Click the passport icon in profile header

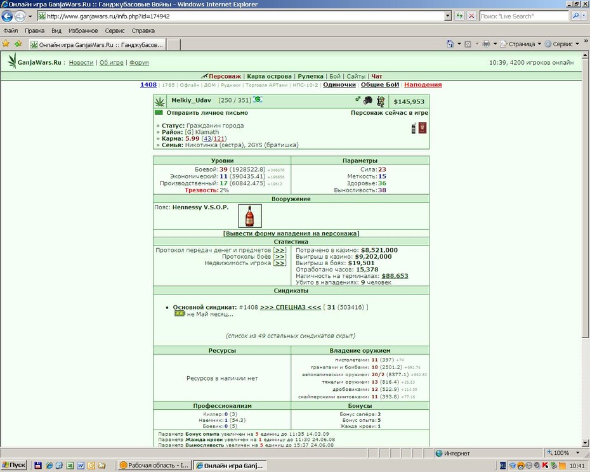(x=423, y=128)
